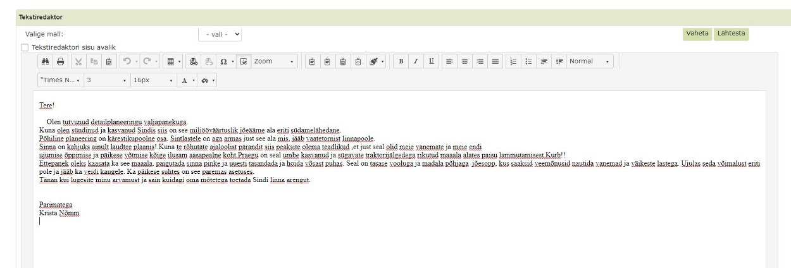Open the Times New Roman font dropdown

tap(61, 82)
